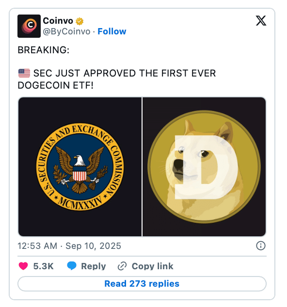The height and width of the screenshot is (307, 287).
Task: Follow the ByCoinvo account
Action: click(x=112, y=31)
